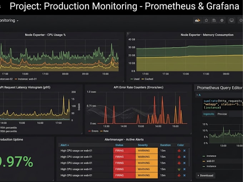Sort table by Severity column header
The width and height of the screenshot is (243, 182).
(x=143, y=145)
